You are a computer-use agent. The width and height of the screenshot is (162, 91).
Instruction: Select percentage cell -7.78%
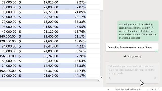click(x=73, y=56)
